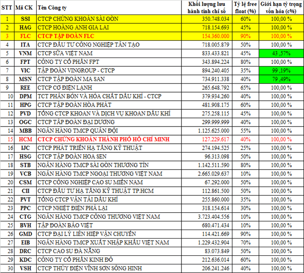
Task: Select the SSI ticker cell
Action: 25,19
